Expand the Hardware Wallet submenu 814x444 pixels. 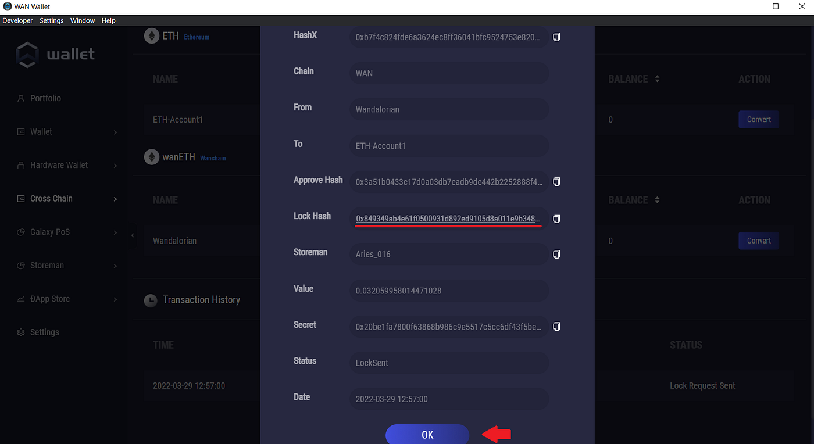(x=115, y=166)
